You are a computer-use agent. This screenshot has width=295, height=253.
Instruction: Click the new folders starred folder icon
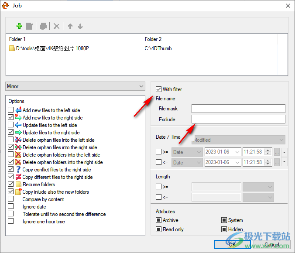(18, 191)
